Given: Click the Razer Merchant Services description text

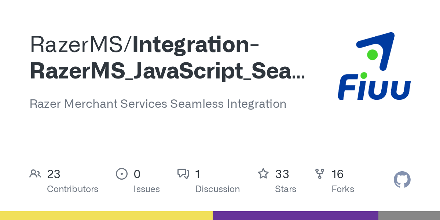Looking at the screenshot, I should click(x=158, y=104).
